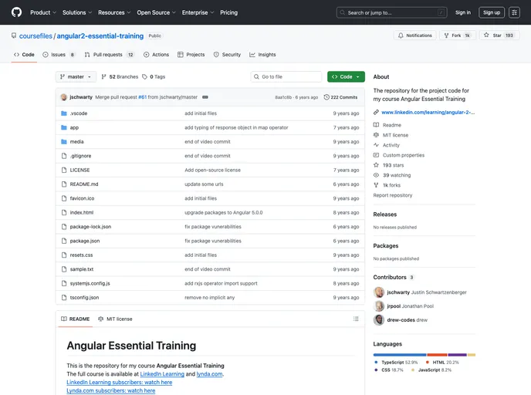
Task: Open the app folder icon
Action: (63, 127)
